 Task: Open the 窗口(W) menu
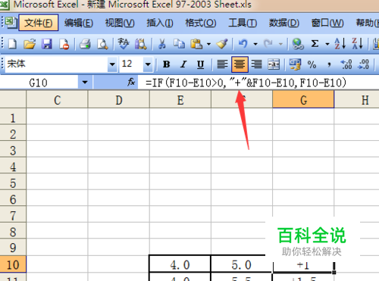[x=327, y=23]
